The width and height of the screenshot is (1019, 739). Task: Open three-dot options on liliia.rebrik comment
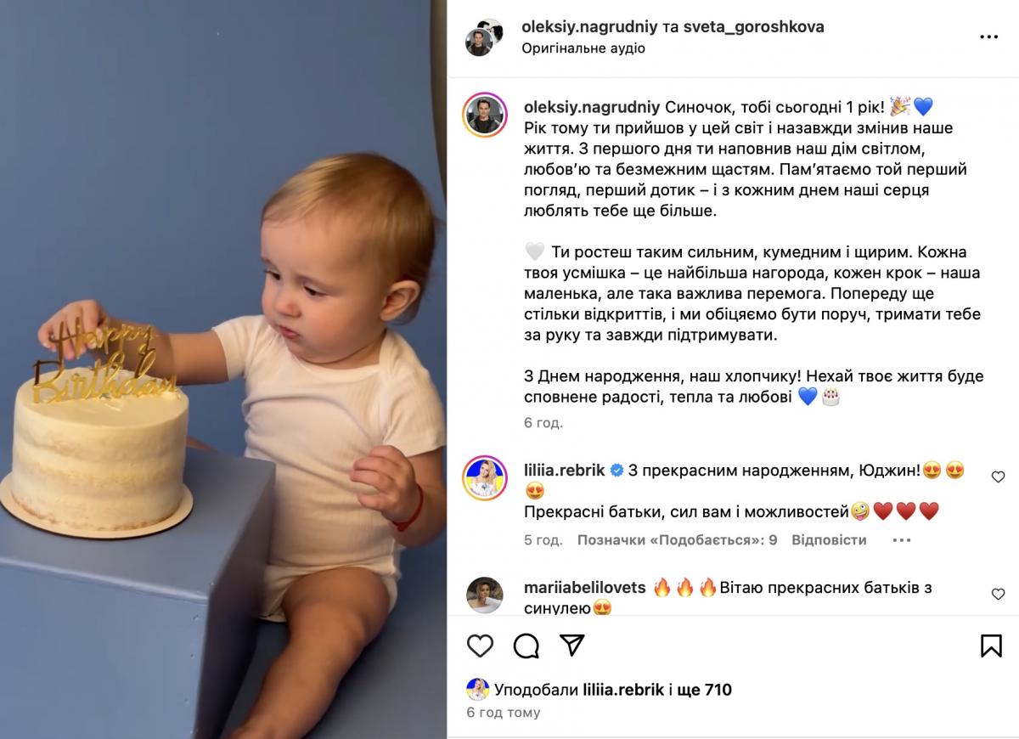point(892,540)
